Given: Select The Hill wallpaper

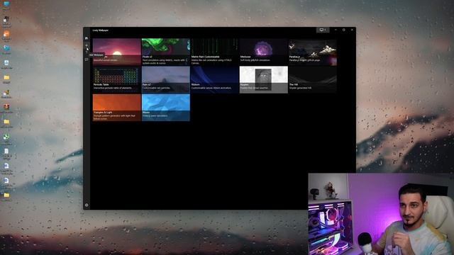Looking at the screenshot, I should pyautogui.click(x=312, y=79).
